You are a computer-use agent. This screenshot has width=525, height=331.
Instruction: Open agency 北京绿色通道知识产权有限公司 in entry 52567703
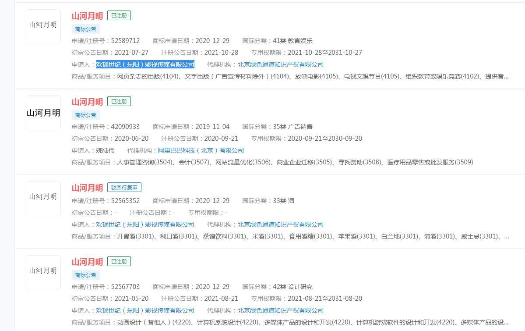[x=281, y=310]
